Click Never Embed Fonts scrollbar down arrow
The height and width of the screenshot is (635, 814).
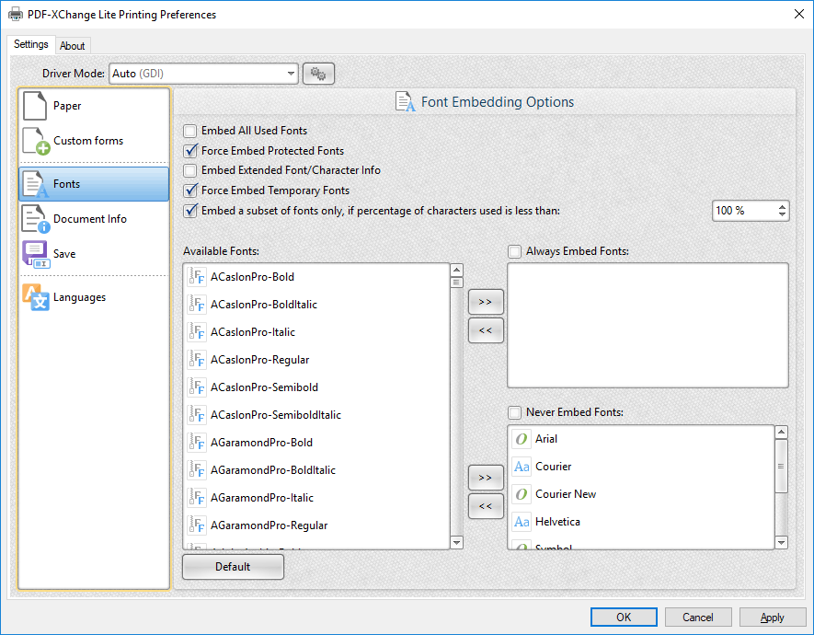click(781, 543)
